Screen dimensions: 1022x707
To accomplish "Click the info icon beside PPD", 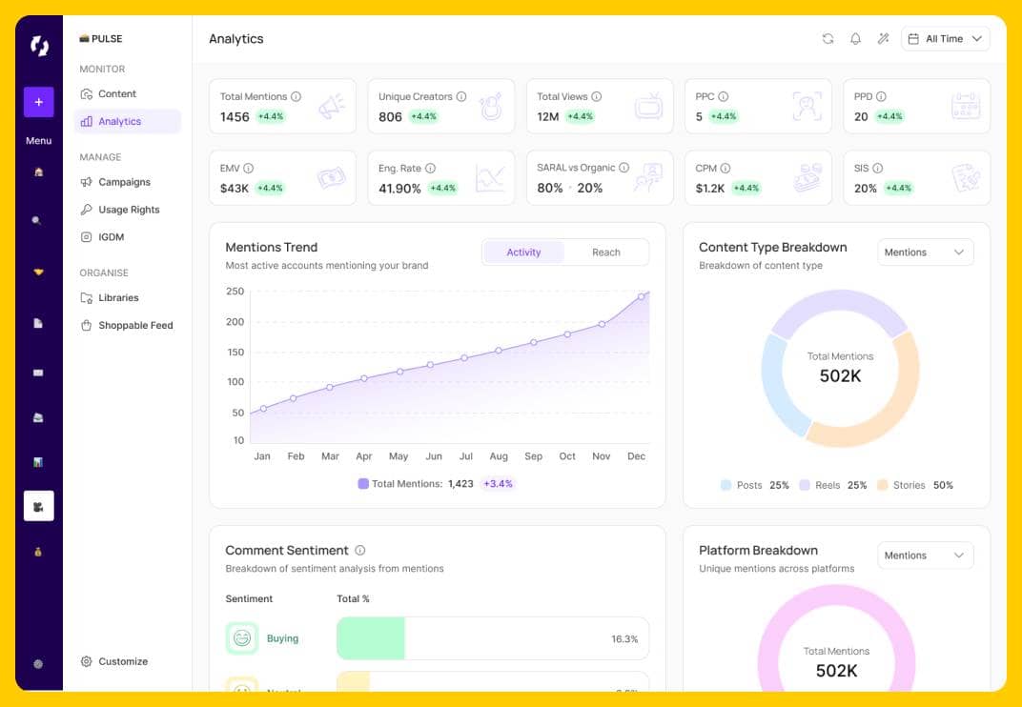I will (881, 96).
